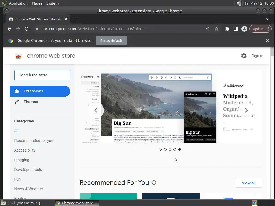
Task: Open the Developer Tools category
Action: click(x=28, y=170)
